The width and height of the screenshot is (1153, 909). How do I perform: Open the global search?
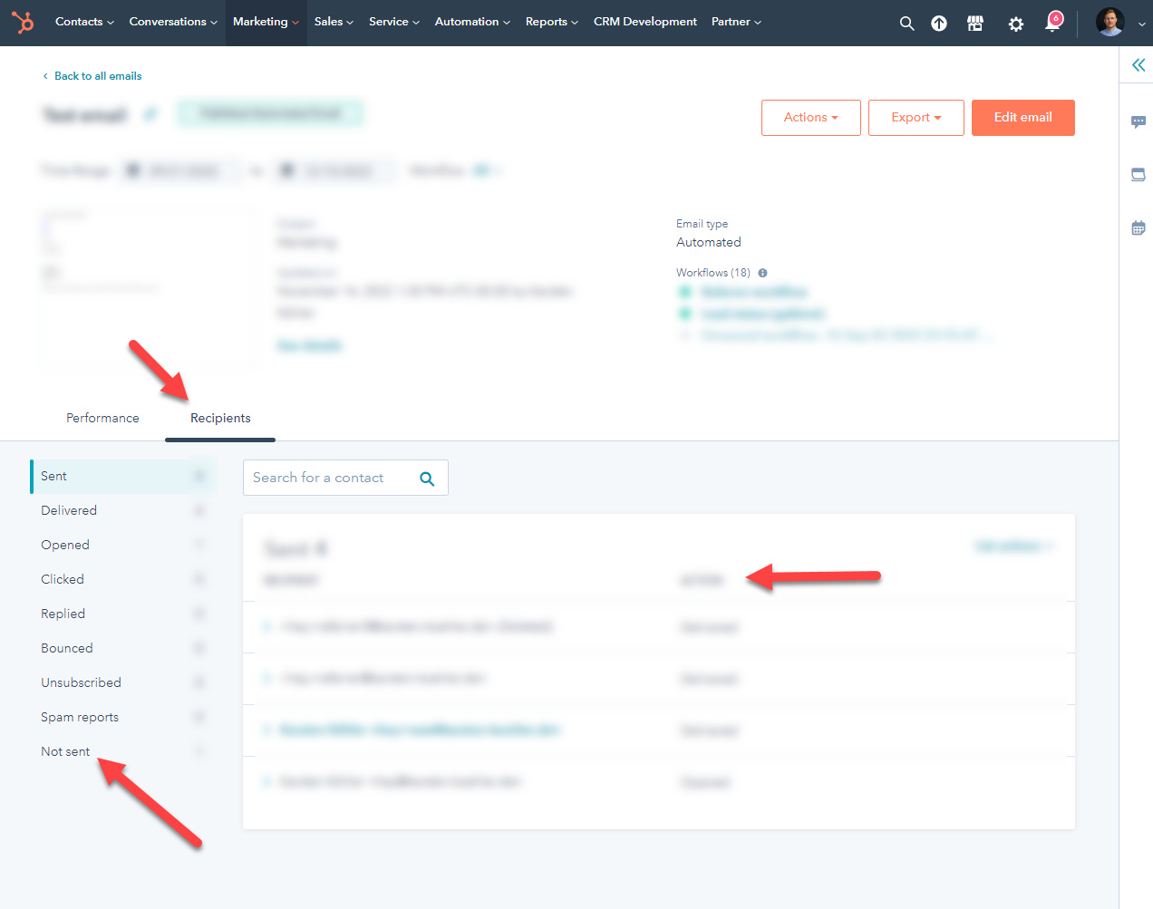(906, 23)
